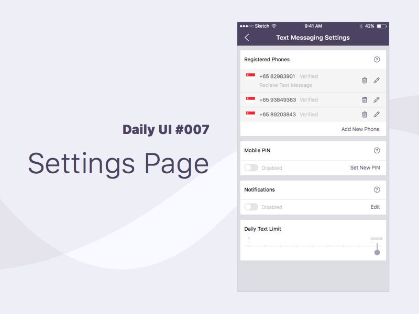Screen dimensions: 419x314
Task: Click the 9:41 AM clock display
Action: click(x=313, y=26)
